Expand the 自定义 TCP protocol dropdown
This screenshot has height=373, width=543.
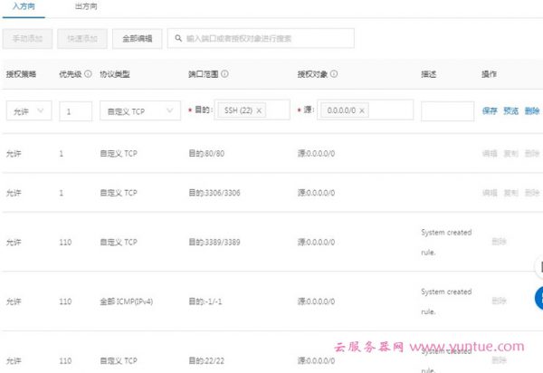pos(138,110)
